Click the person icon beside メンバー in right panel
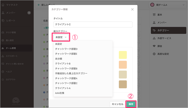 coord(154,22)
